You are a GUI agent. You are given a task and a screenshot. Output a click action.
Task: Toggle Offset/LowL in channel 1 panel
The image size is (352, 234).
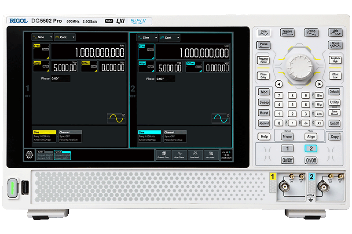pyautogui.click(x=89, y=66)
